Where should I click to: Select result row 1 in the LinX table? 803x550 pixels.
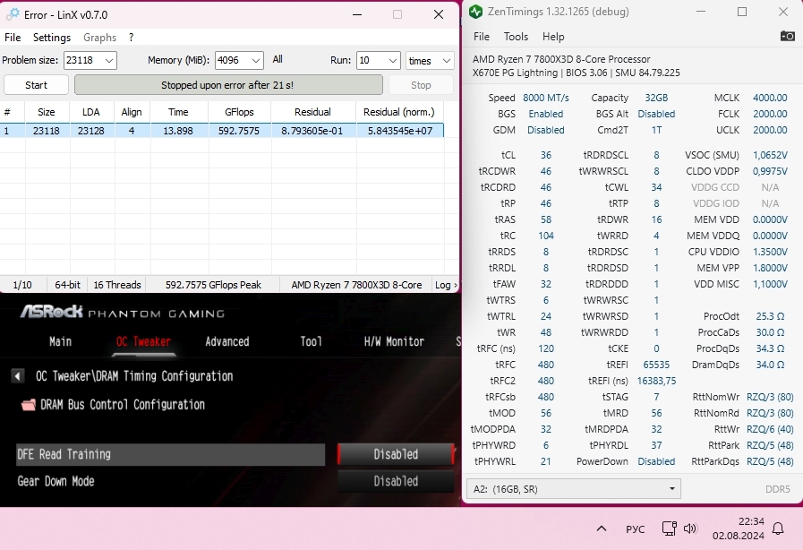tap(222, 131)
